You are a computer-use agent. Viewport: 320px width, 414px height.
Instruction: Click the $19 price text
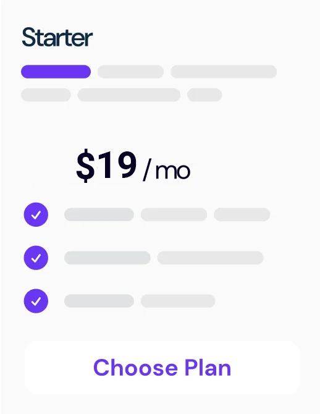point(106,166)
